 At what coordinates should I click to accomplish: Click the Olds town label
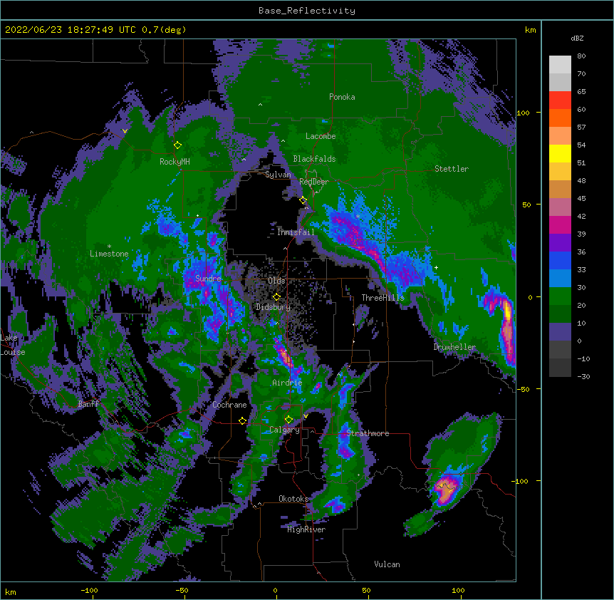tap(276, 281)
